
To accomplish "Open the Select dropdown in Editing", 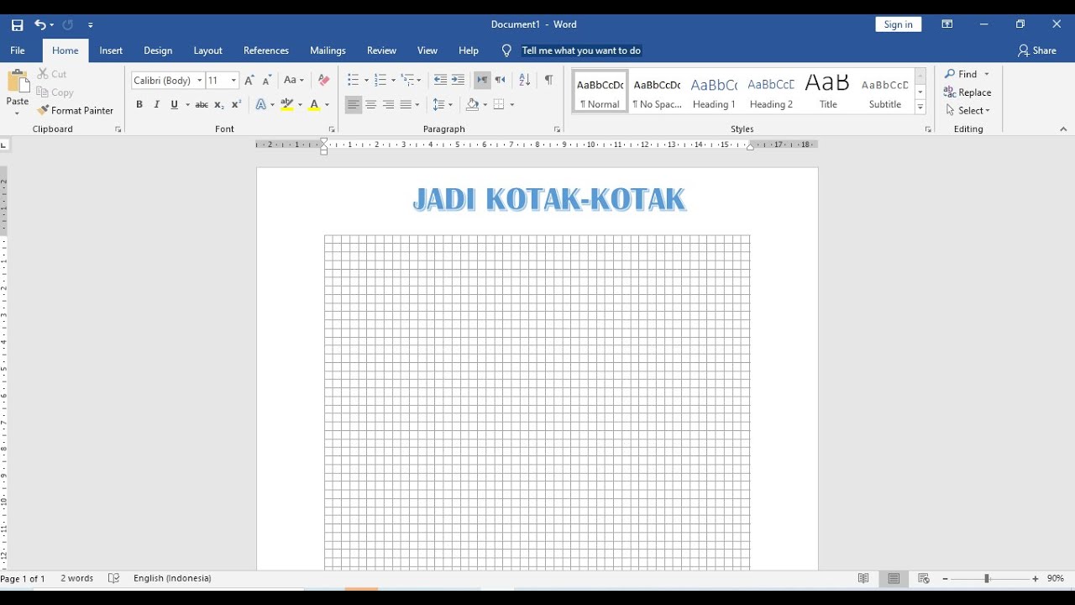I will (x=968, y=110).
